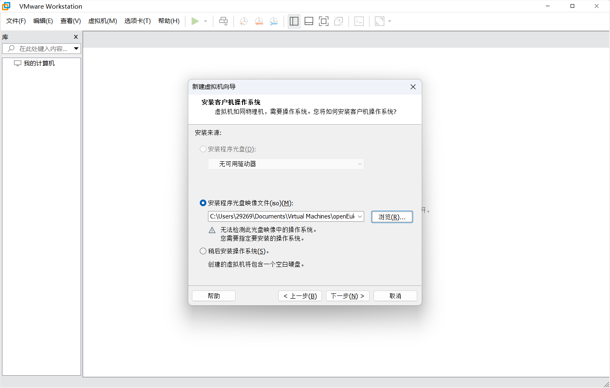Click the 安装来源 label
Viewport: 610px width, 388px height.
[x=208, y=132]
